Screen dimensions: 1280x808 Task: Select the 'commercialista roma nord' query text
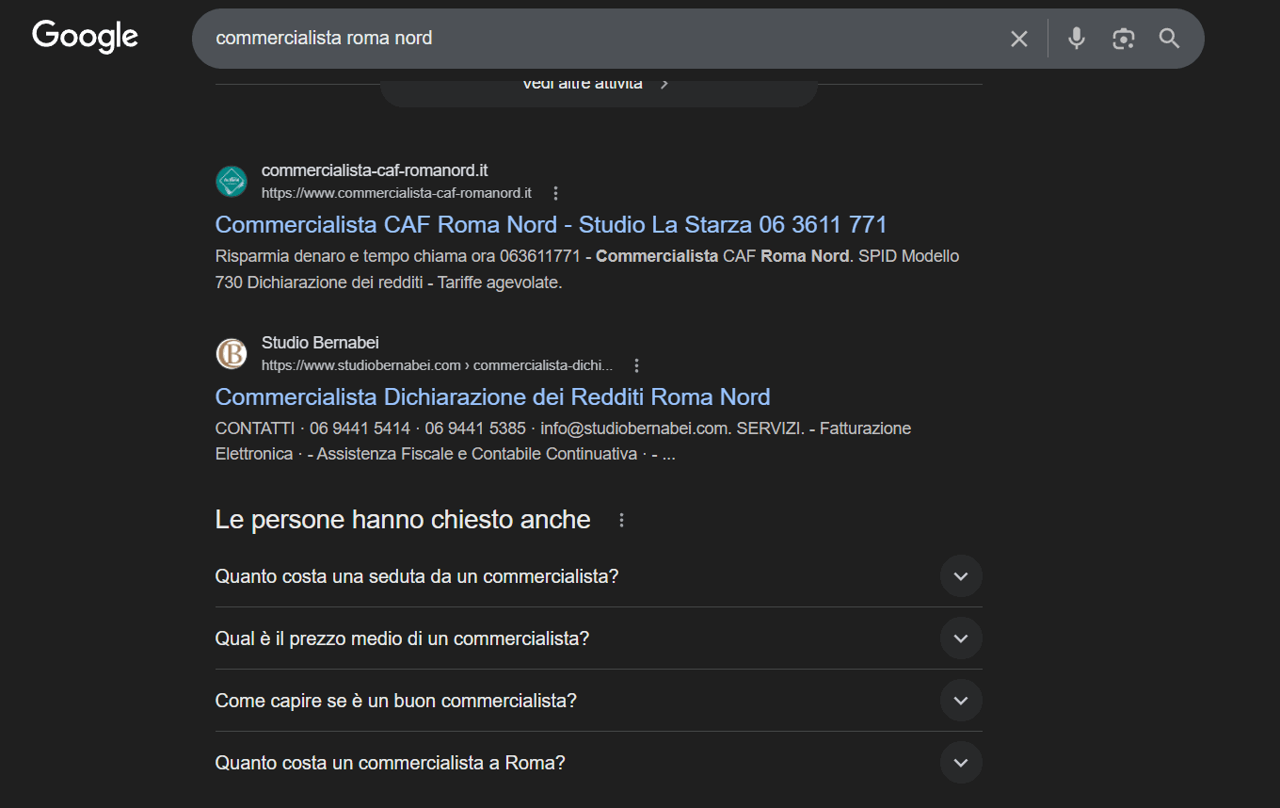[x=323, y=38]
